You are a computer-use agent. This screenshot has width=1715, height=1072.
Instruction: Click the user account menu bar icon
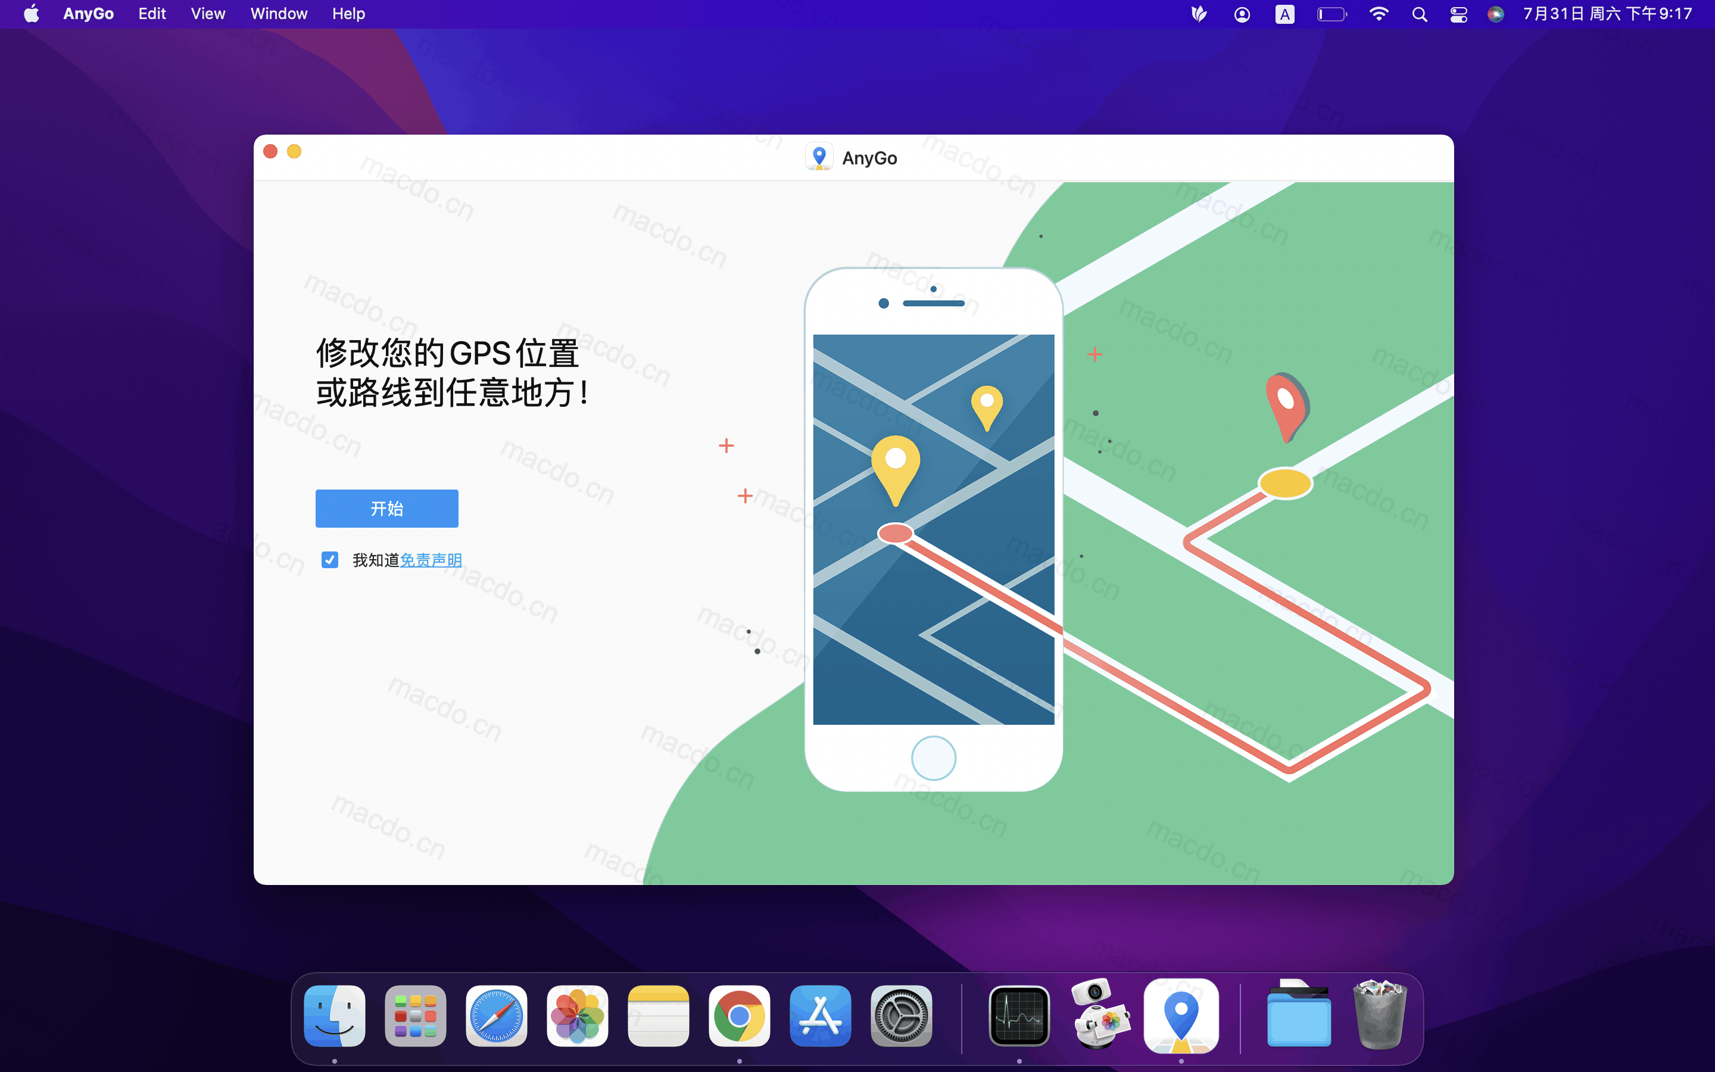[x=1242, y=14]
